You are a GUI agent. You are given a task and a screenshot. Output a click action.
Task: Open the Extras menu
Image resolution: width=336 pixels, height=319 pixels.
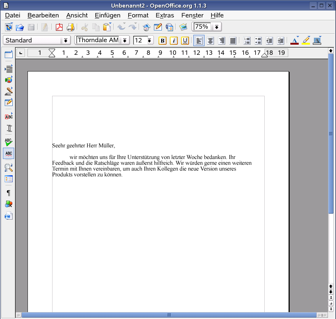[165, 15]
